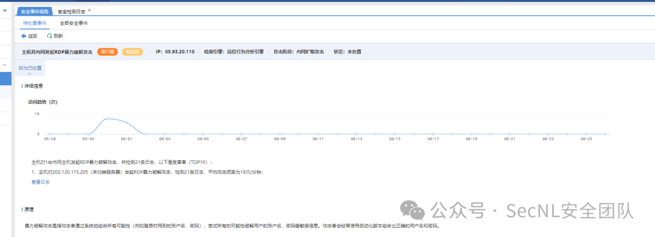Click the chart peak data point near 05-31
The height and width of the screenshot is (237, 655).
[107, 118]
